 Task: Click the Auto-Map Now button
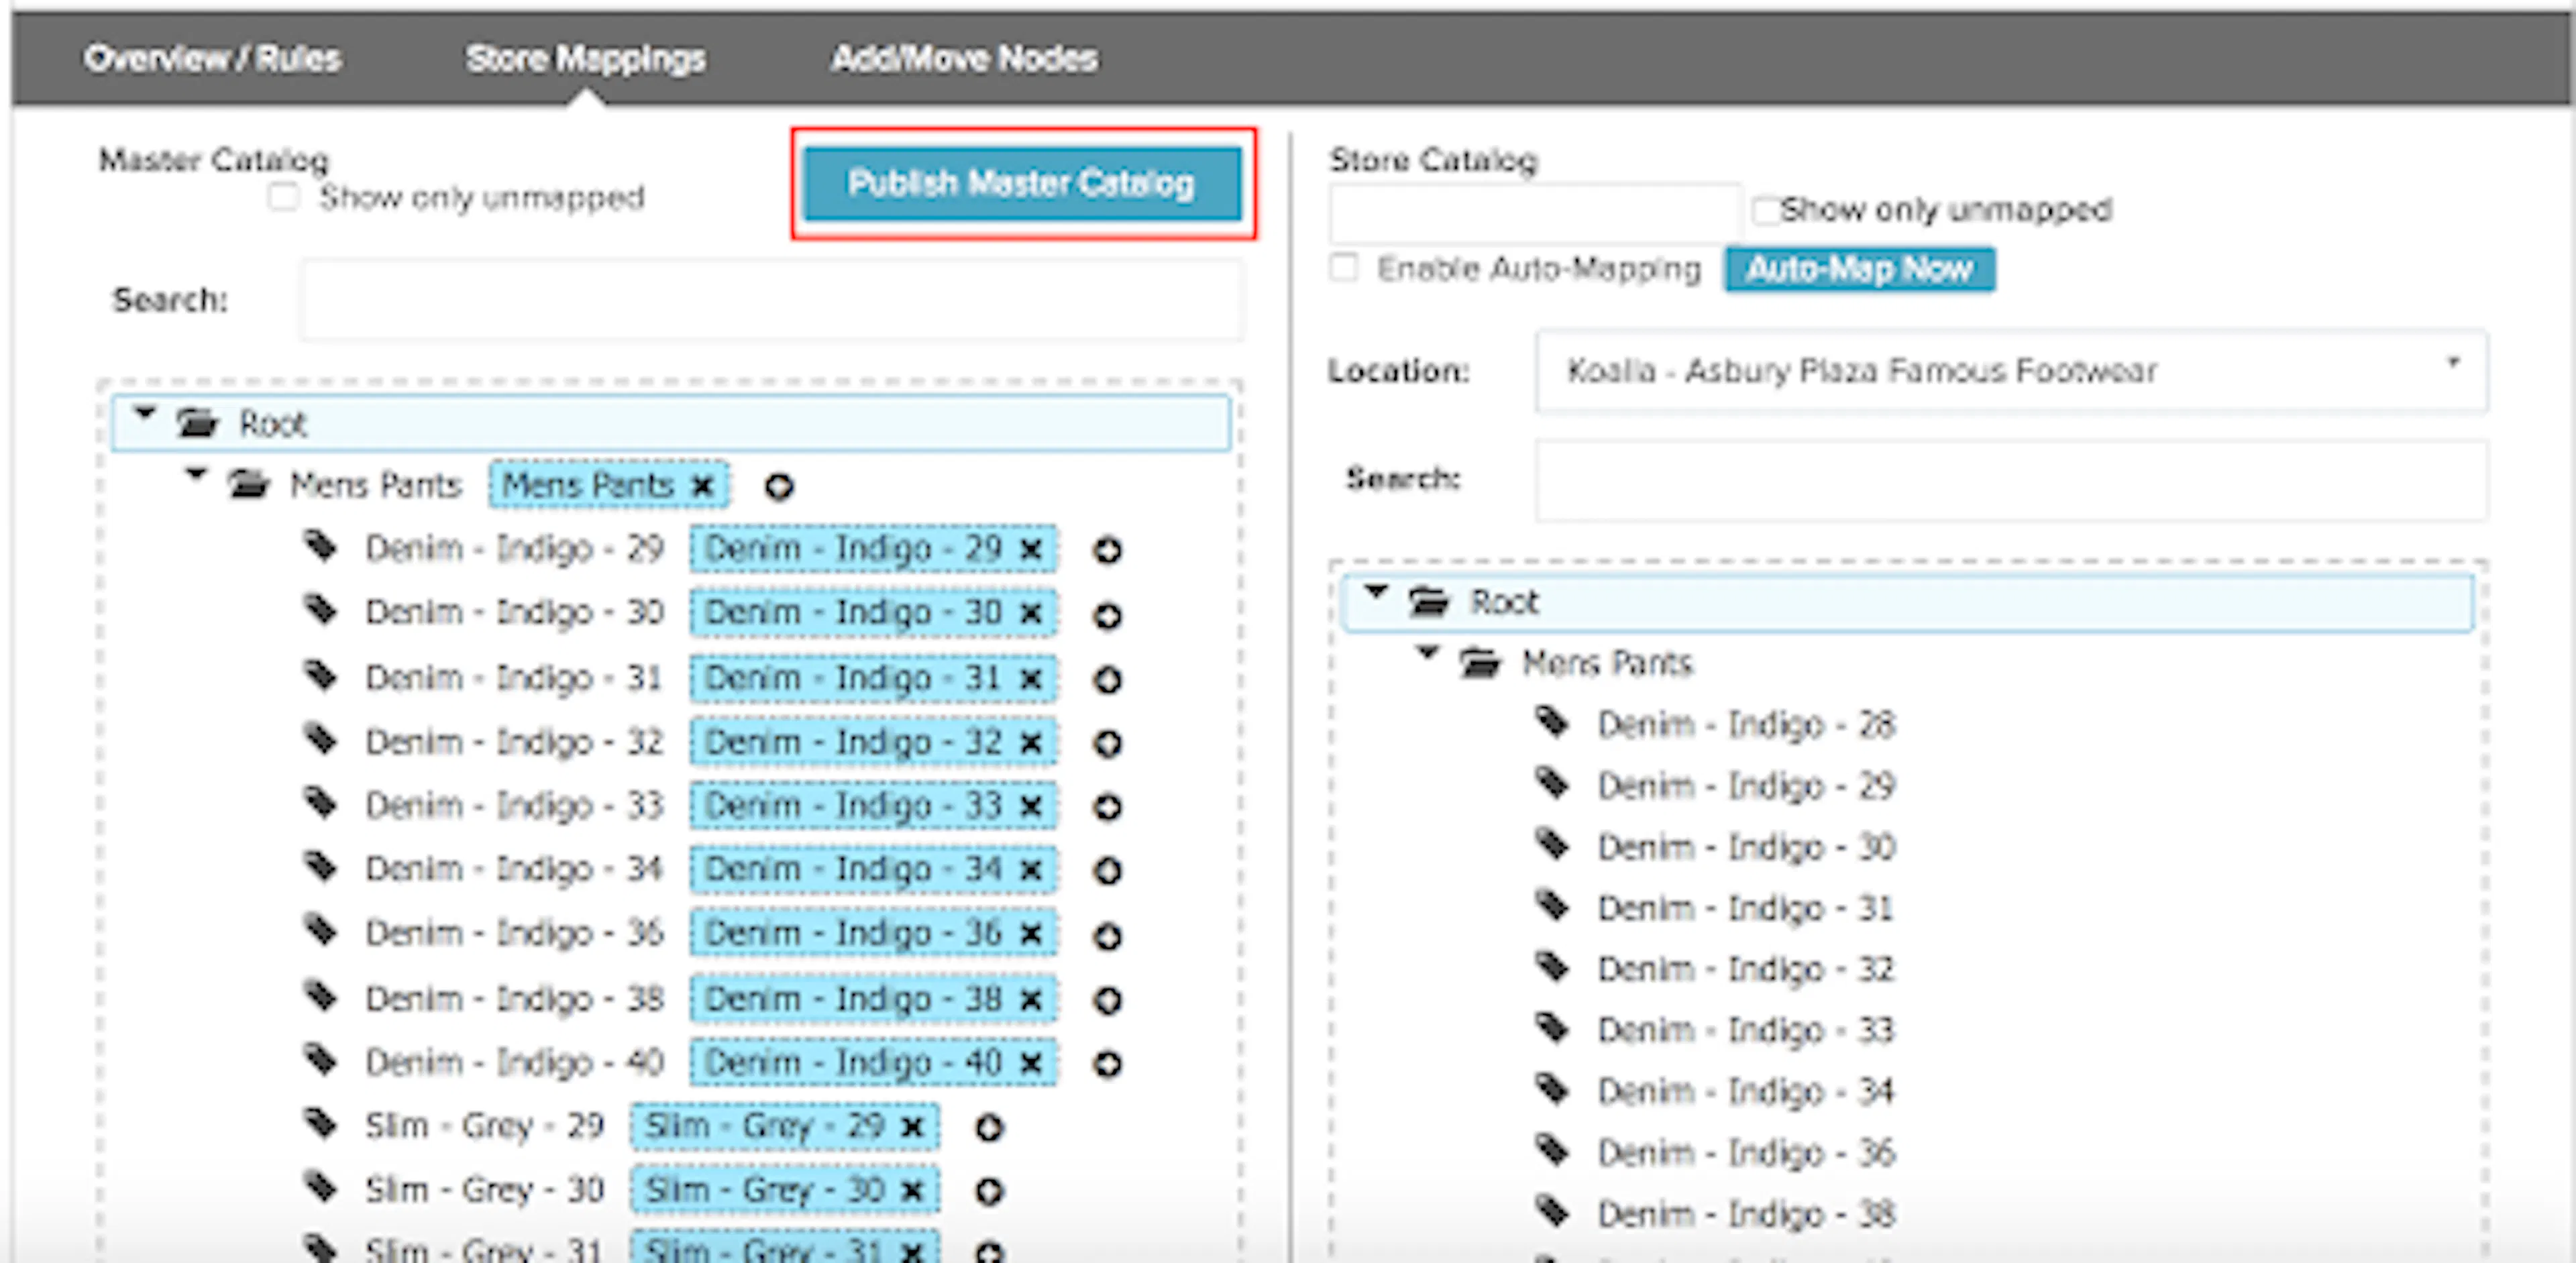point(1859,270)
